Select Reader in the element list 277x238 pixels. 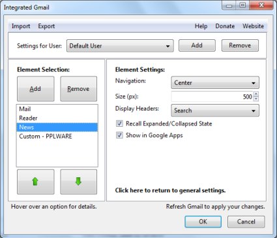(x=57, y=118)
